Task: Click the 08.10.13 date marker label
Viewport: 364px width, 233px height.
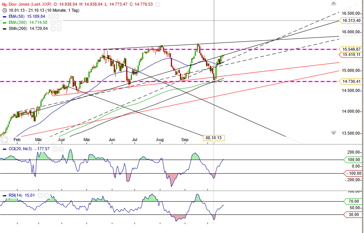Action: click(x=213, y=137)
